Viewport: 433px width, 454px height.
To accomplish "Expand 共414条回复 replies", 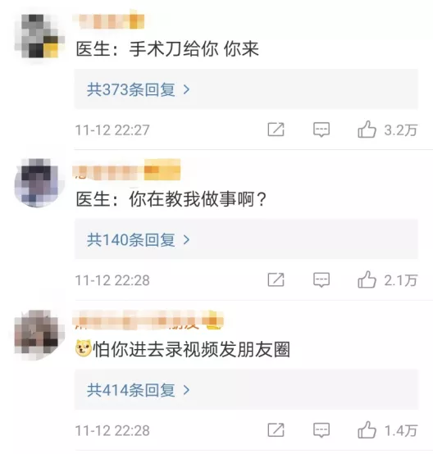I will (x=246, y=390).
